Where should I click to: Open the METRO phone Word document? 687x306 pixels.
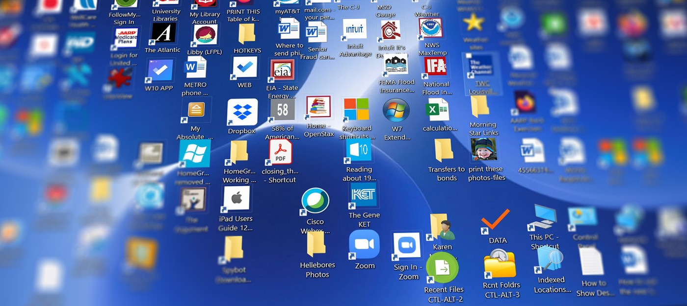tap(195, 68)
